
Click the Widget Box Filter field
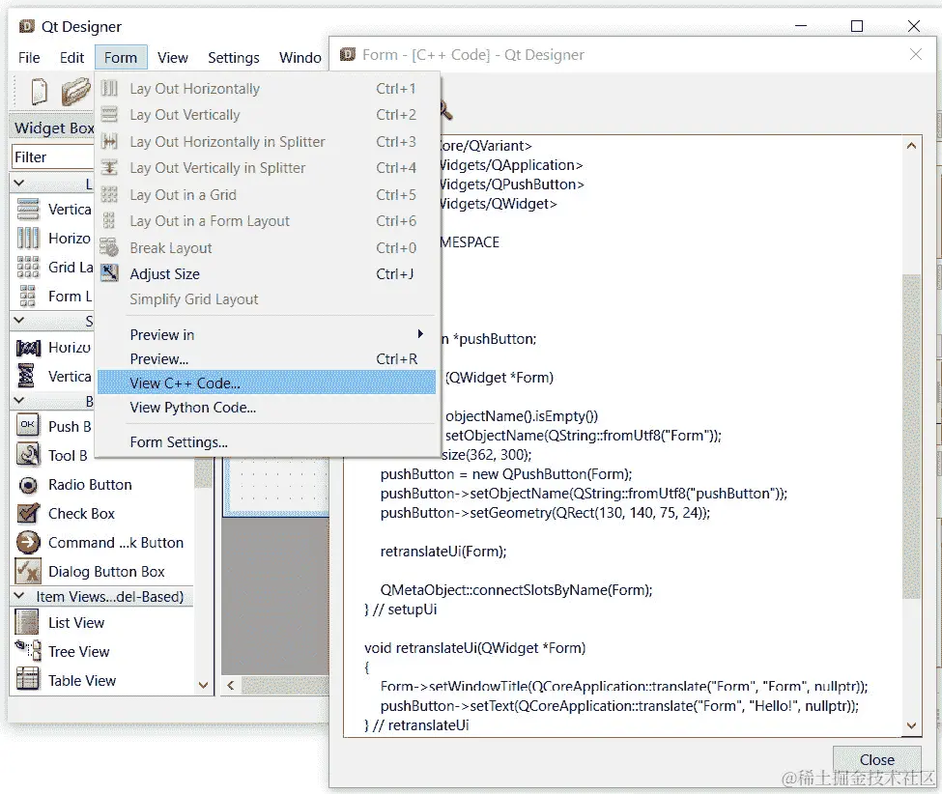53,156
